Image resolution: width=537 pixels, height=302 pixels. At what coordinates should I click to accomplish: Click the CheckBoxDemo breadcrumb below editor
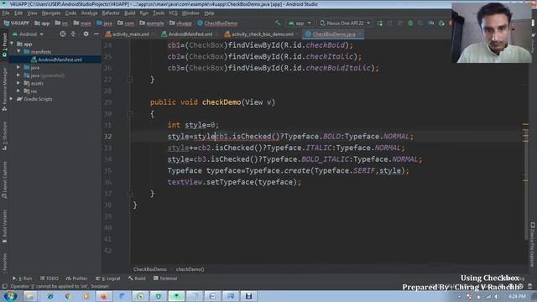click(x=150, y=269)
